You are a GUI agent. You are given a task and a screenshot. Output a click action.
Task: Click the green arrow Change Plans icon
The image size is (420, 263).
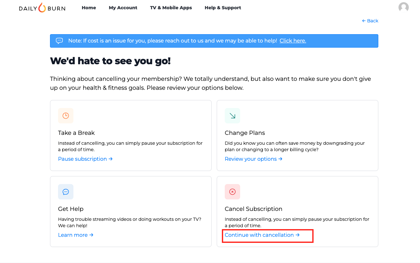[232, 116]
